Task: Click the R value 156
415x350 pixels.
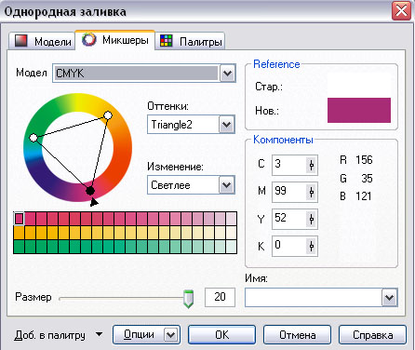Action: (364, 160)
